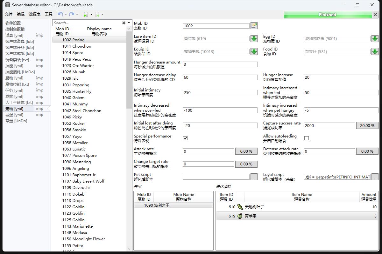The image size is (382, 254).
Task: Click green arrow next to Lure item ID
Action: point(254,39)
